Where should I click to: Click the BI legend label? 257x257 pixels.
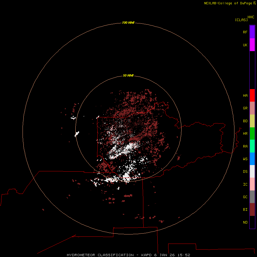245,210
